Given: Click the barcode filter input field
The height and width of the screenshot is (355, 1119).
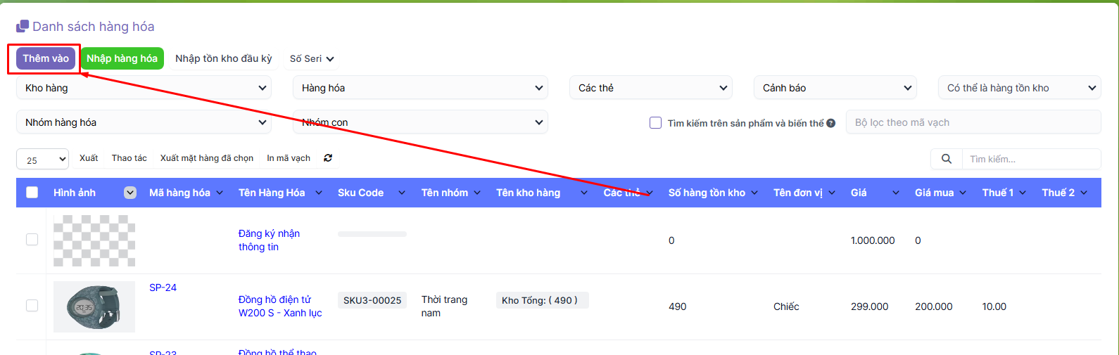Looking at the screenshot, I should tap(973, 122).
